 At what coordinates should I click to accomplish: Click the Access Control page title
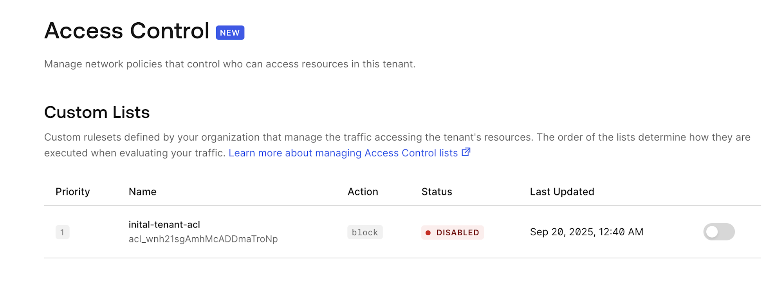point(126,31)
